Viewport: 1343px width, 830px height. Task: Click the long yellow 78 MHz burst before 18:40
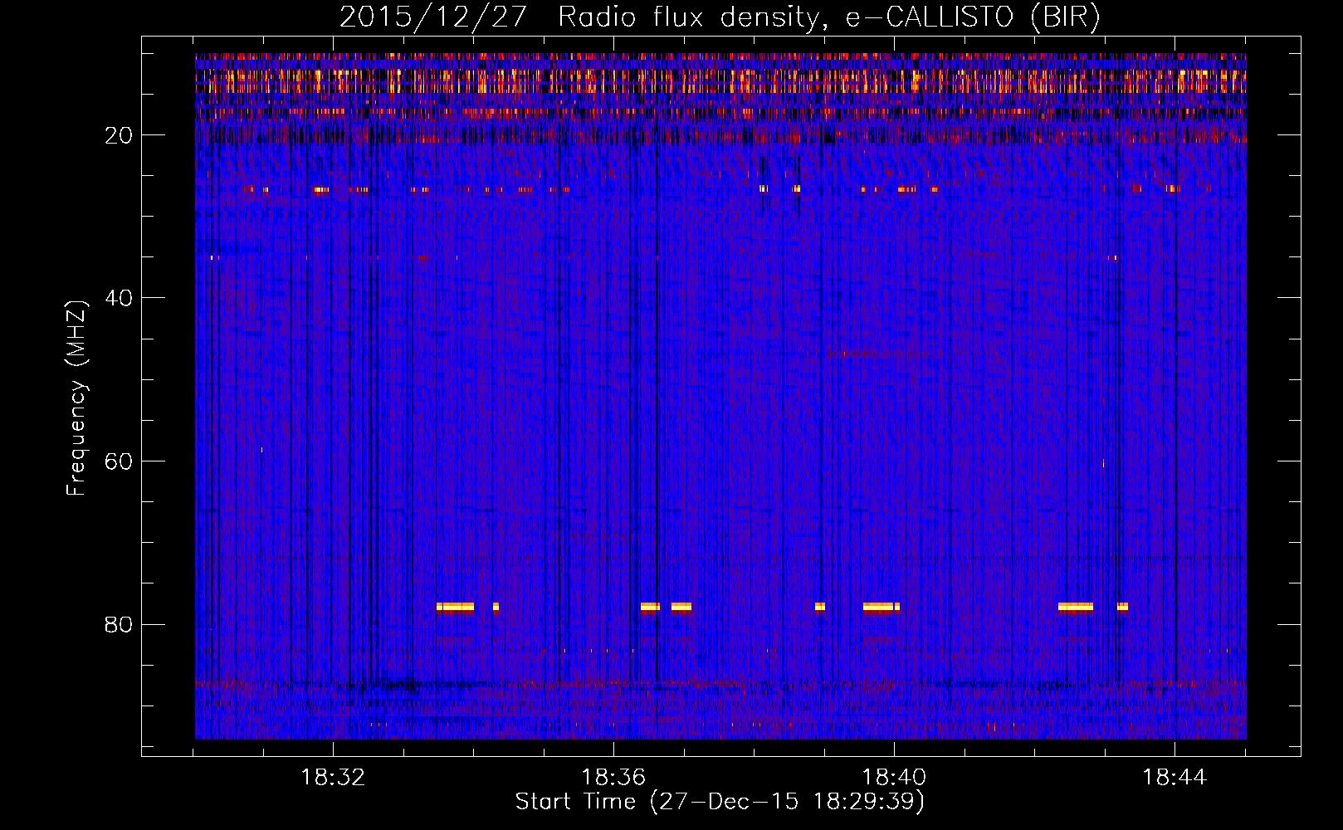(879, 607)
